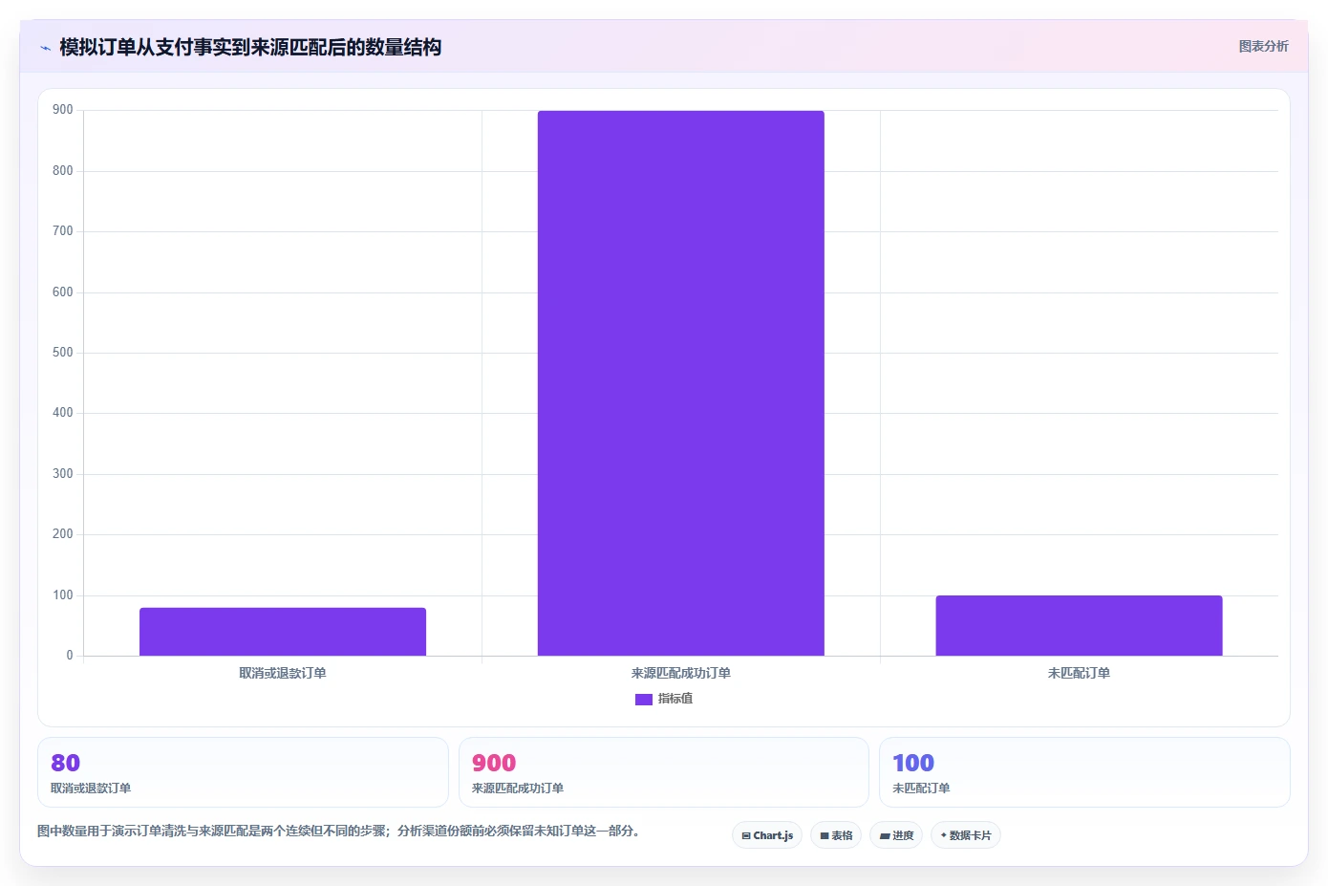Click the 500 y-axis tick label

click(x=63, y=353)
